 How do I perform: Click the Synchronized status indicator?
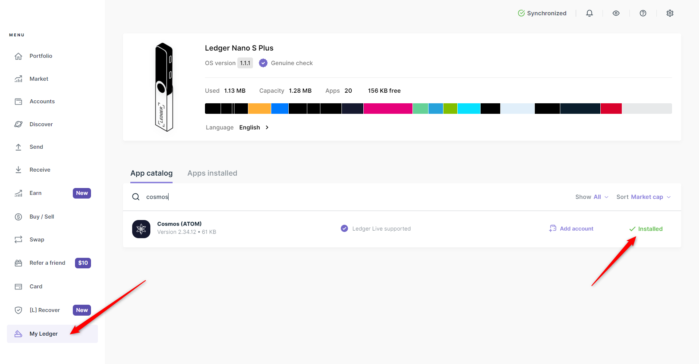click(x=542, y=13)
